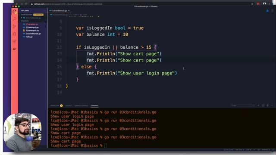Click the split editor icon at top right
The image size is (276, 155).
(x=272, y=11)
